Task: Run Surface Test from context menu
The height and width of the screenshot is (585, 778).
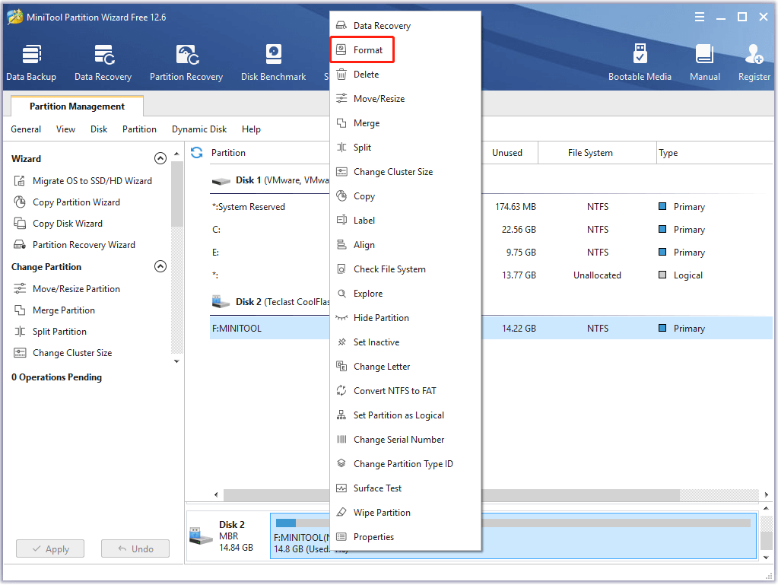Action: click(405, 488)
